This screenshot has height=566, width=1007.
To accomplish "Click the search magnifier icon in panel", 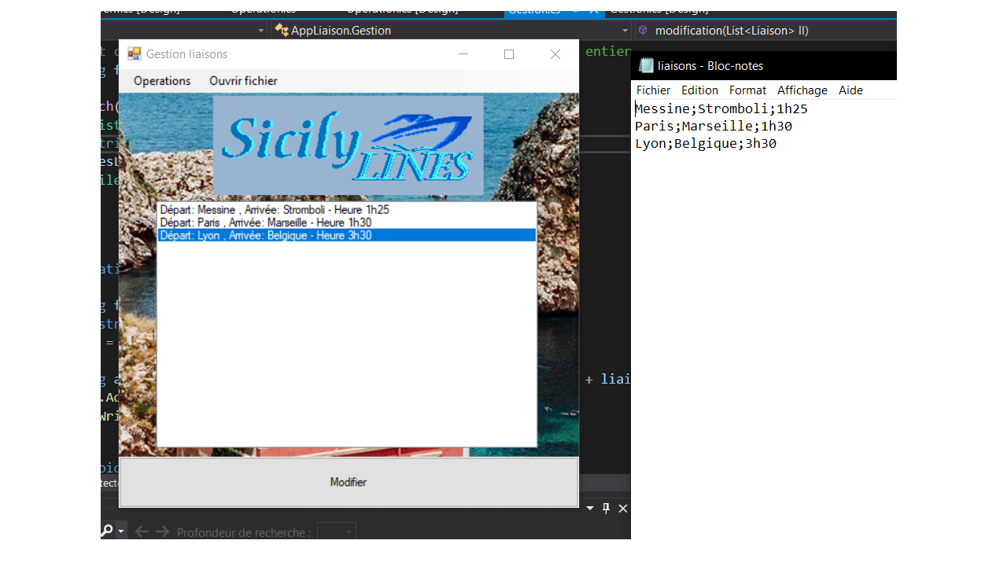I will coord(106,531).
